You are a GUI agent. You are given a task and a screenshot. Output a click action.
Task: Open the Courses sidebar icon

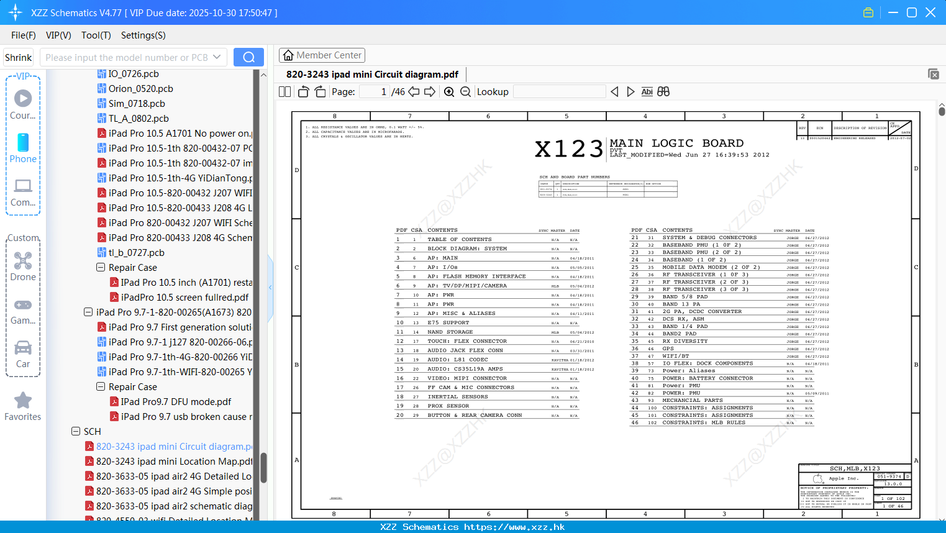click(23, 104)
